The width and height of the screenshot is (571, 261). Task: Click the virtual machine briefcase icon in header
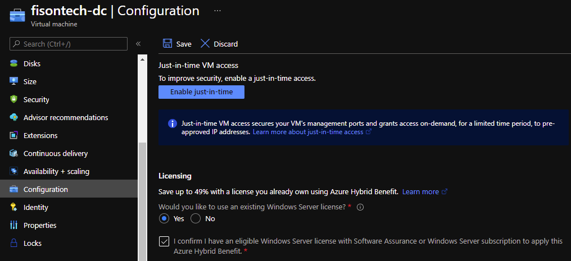[17, 16]
